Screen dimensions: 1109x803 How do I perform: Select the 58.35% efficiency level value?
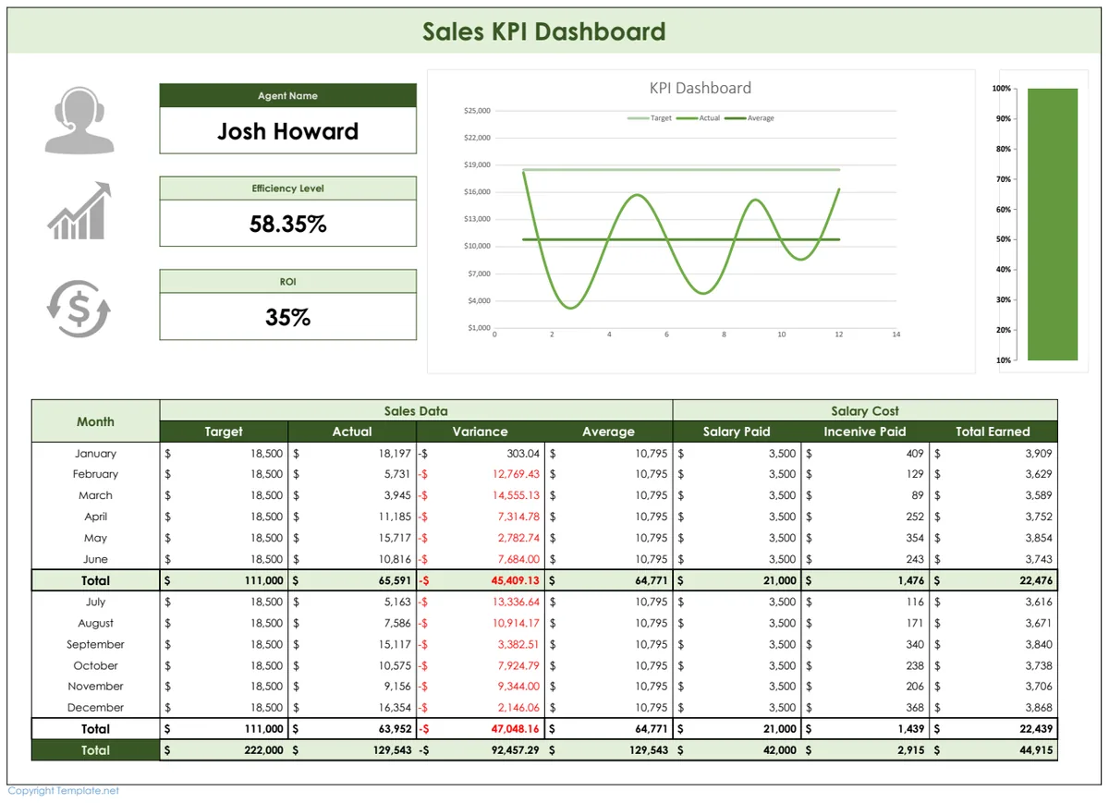pyautogui.click(x=288, y=224)
